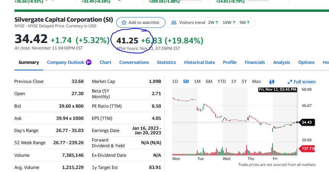Click the Wed label on chart axis

pyautogui.click(x=226, y=159)
